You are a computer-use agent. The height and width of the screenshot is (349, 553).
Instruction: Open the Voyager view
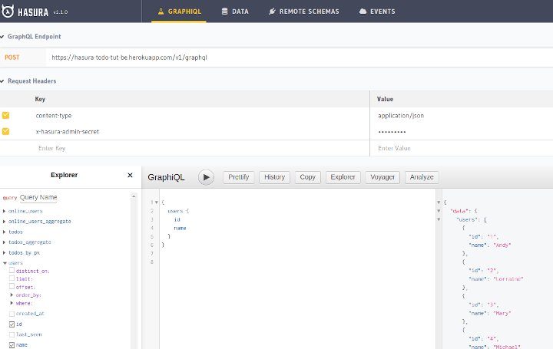382,177
